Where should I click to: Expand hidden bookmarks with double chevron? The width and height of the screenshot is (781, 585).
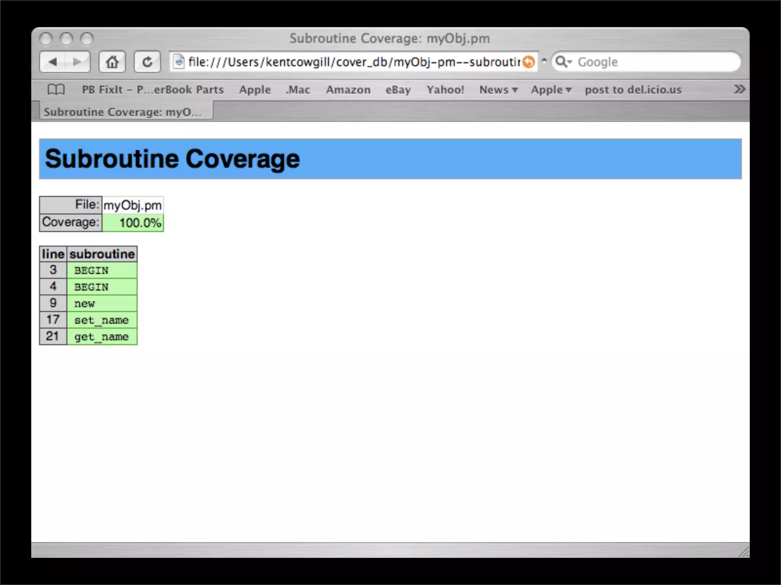(739, 90)
